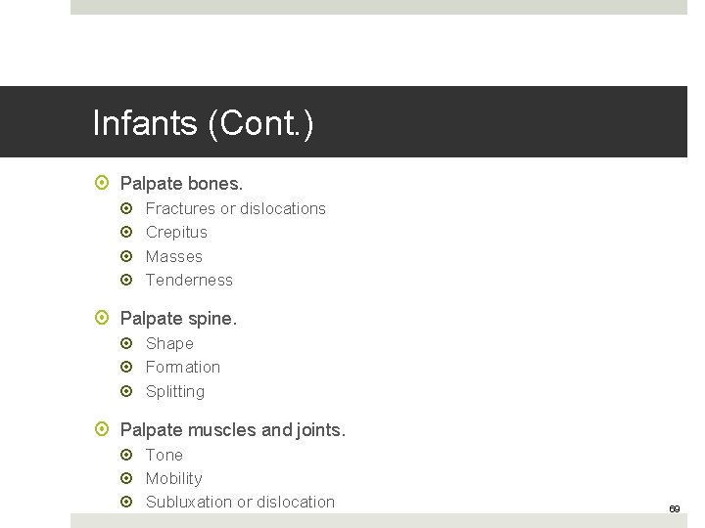705x528 pixels.
Task: Click the slide number 69
Action: [674, 509]
